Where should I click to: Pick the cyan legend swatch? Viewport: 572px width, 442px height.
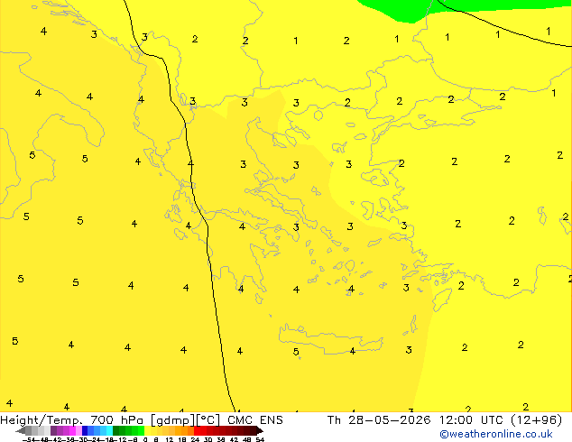(109, 430)
